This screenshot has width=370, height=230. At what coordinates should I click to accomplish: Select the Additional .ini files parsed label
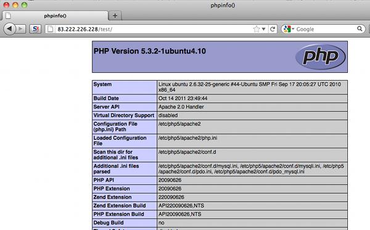click(x=116, y=169)
